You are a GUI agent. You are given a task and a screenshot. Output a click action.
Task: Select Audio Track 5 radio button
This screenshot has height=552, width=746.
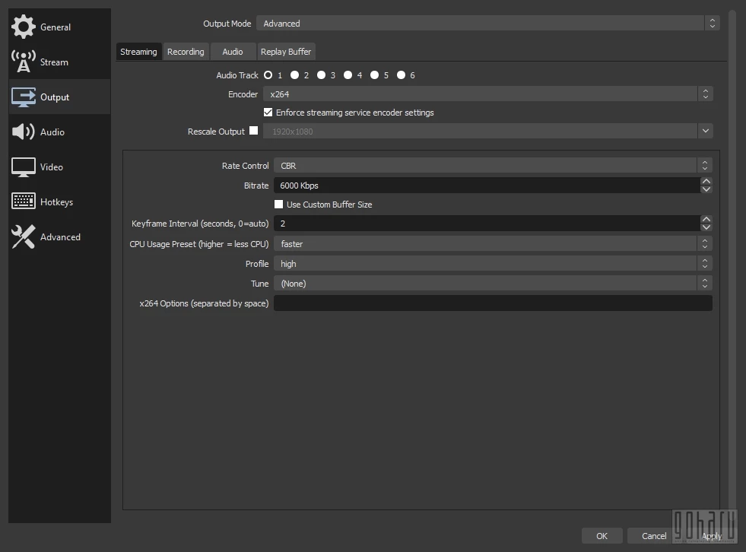pos(375,75)
